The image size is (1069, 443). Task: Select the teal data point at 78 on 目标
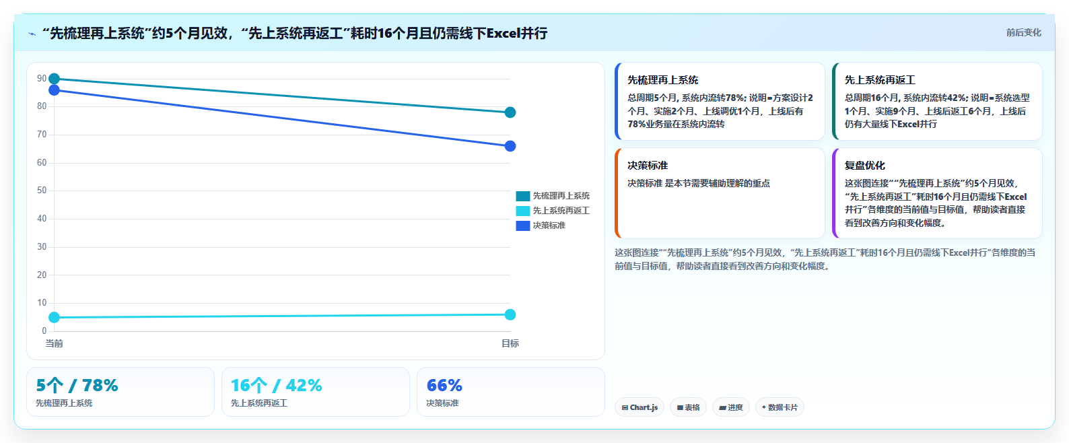coord(510,112)
